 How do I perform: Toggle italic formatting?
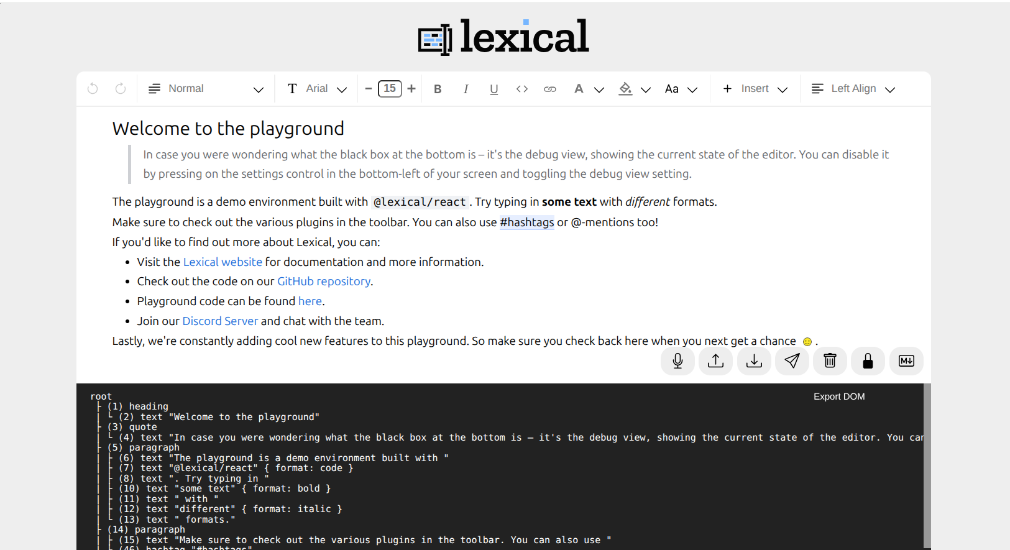(466, 89)
